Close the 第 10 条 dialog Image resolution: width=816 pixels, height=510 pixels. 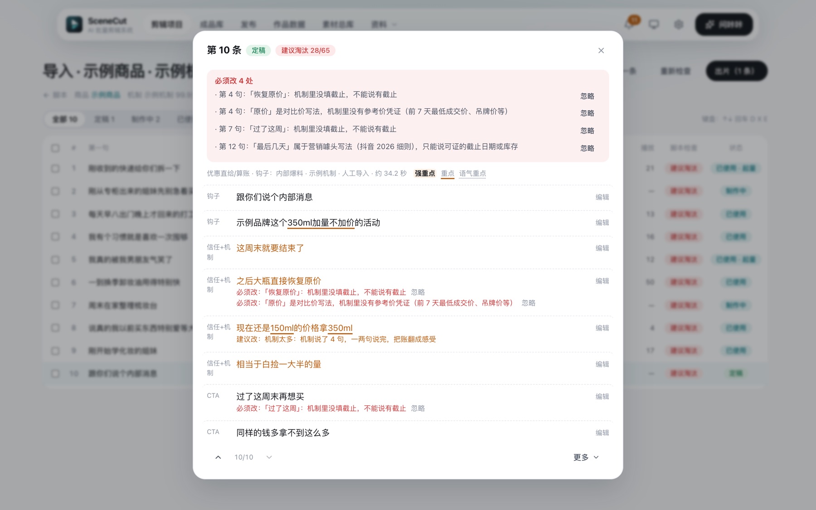tap(601, 50)
